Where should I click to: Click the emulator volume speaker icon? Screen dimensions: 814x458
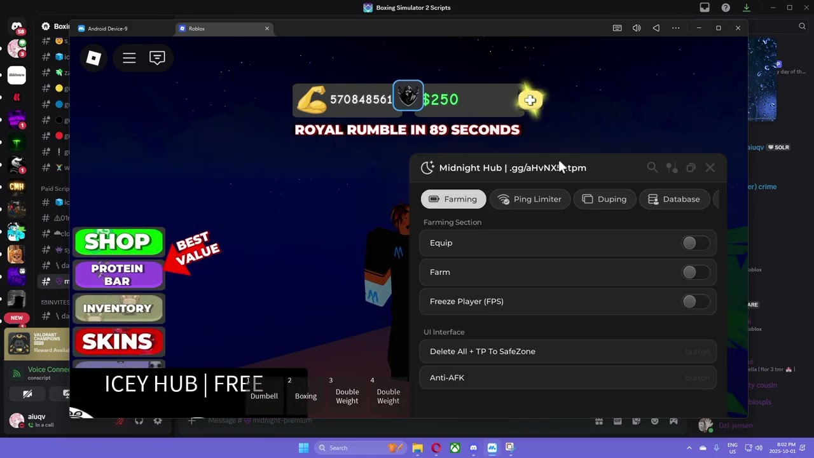[637, 28]
